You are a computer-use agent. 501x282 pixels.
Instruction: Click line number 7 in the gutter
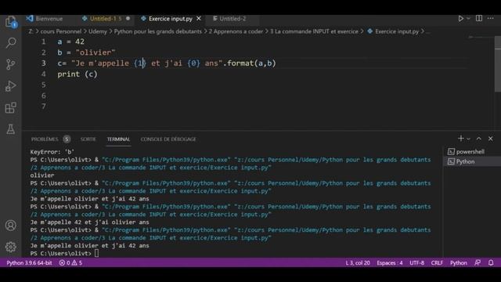(x=44, y=107)
